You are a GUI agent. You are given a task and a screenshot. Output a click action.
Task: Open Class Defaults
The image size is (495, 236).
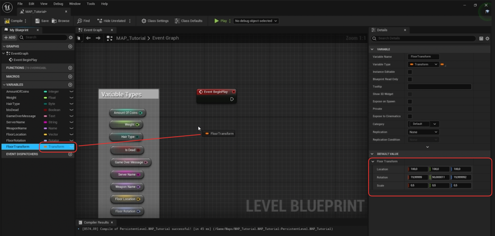pyautogui.click(x=188, y=21)
